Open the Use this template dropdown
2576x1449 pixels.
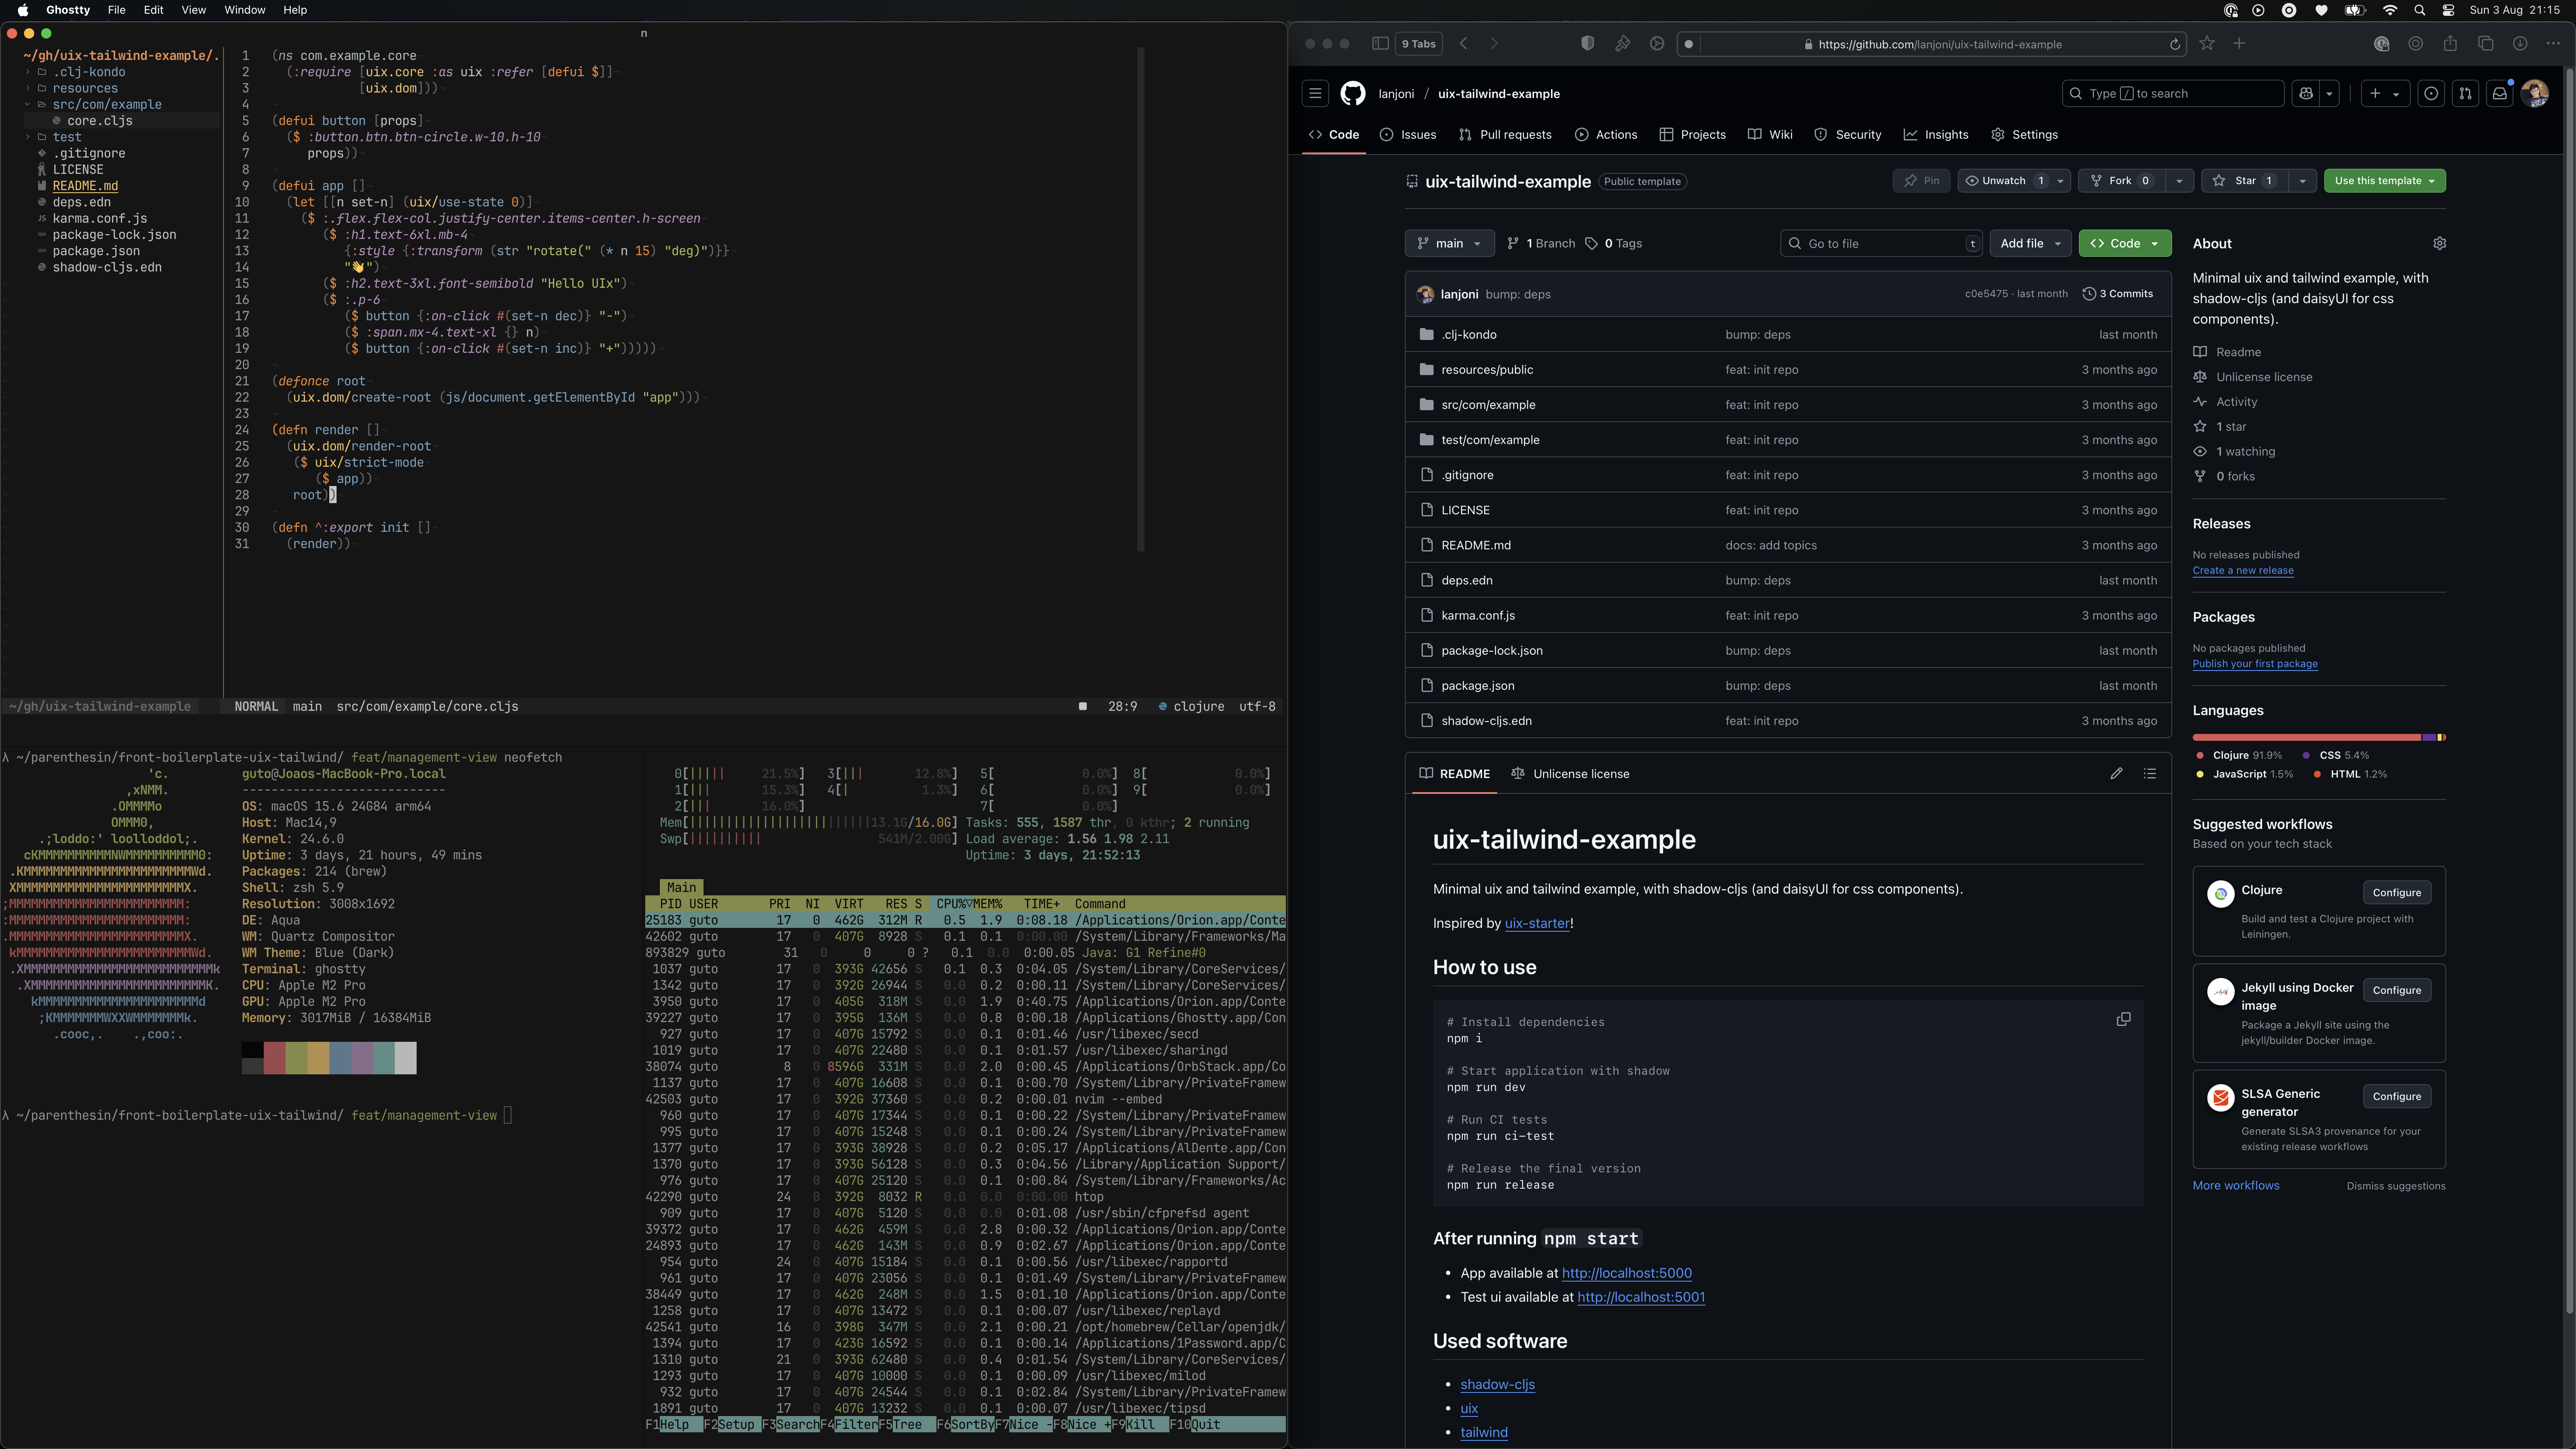2384,181
